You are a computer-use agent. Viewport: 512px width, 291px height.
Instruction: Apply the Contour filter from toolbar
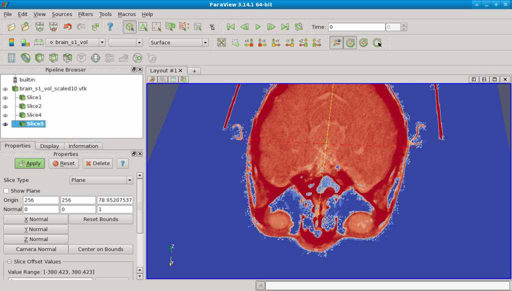click(x=25, y=58)
